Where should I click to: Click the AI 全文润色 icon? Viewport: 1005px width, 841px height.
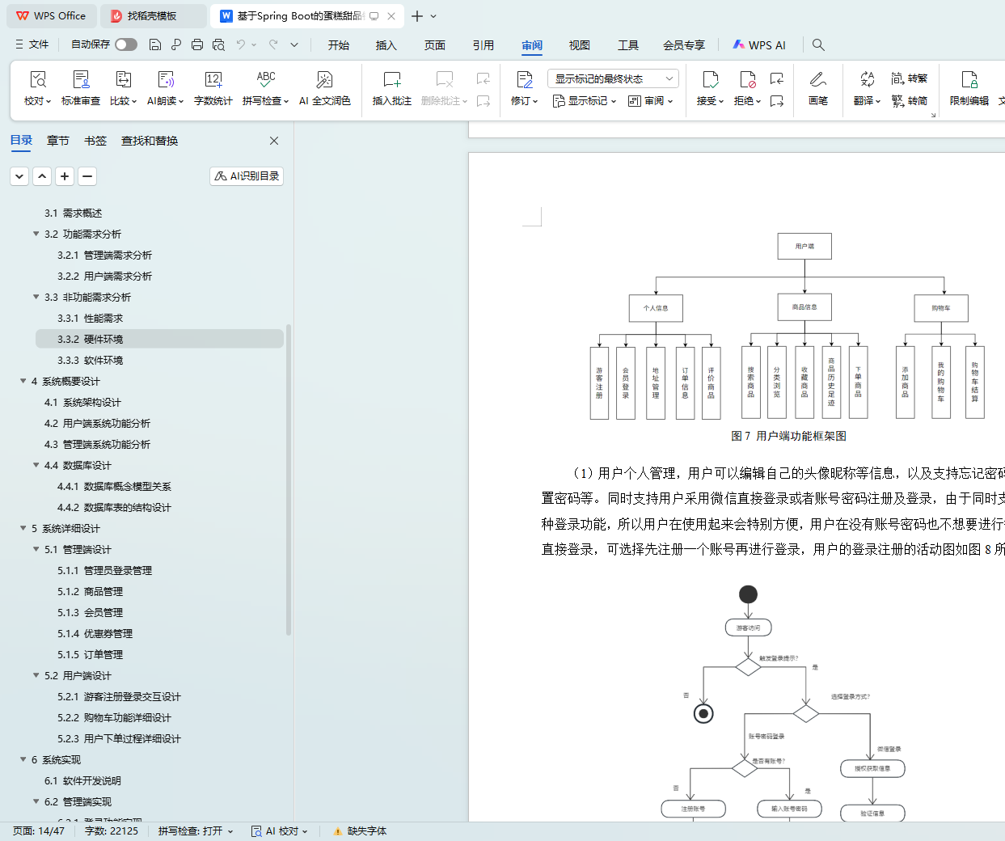pos(324,80)
